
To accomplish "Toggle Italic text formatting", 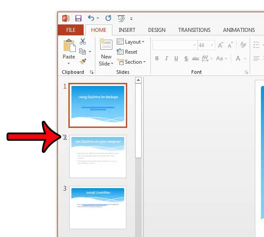I will pyautogui.click(x=167, y=58).
